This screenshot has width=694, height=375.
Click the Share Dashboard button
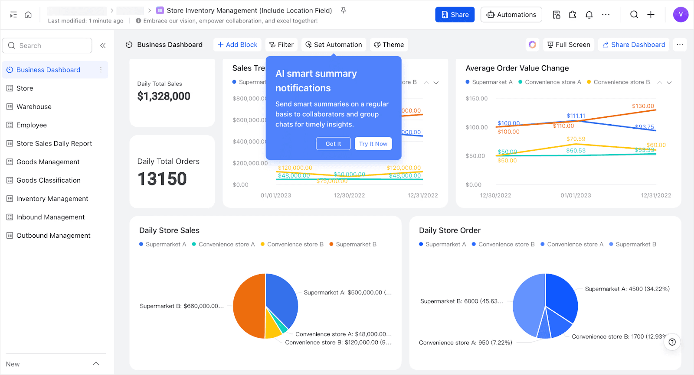click(634, 45)
